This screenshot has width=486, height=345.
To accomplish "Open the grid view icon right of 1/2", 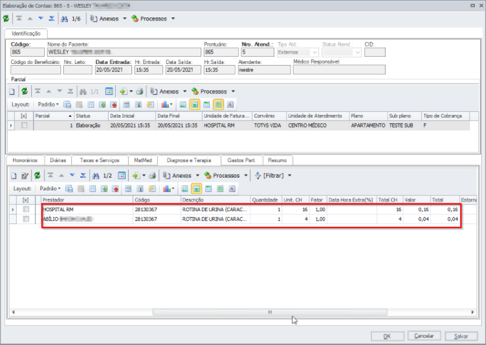I will 122,176.
